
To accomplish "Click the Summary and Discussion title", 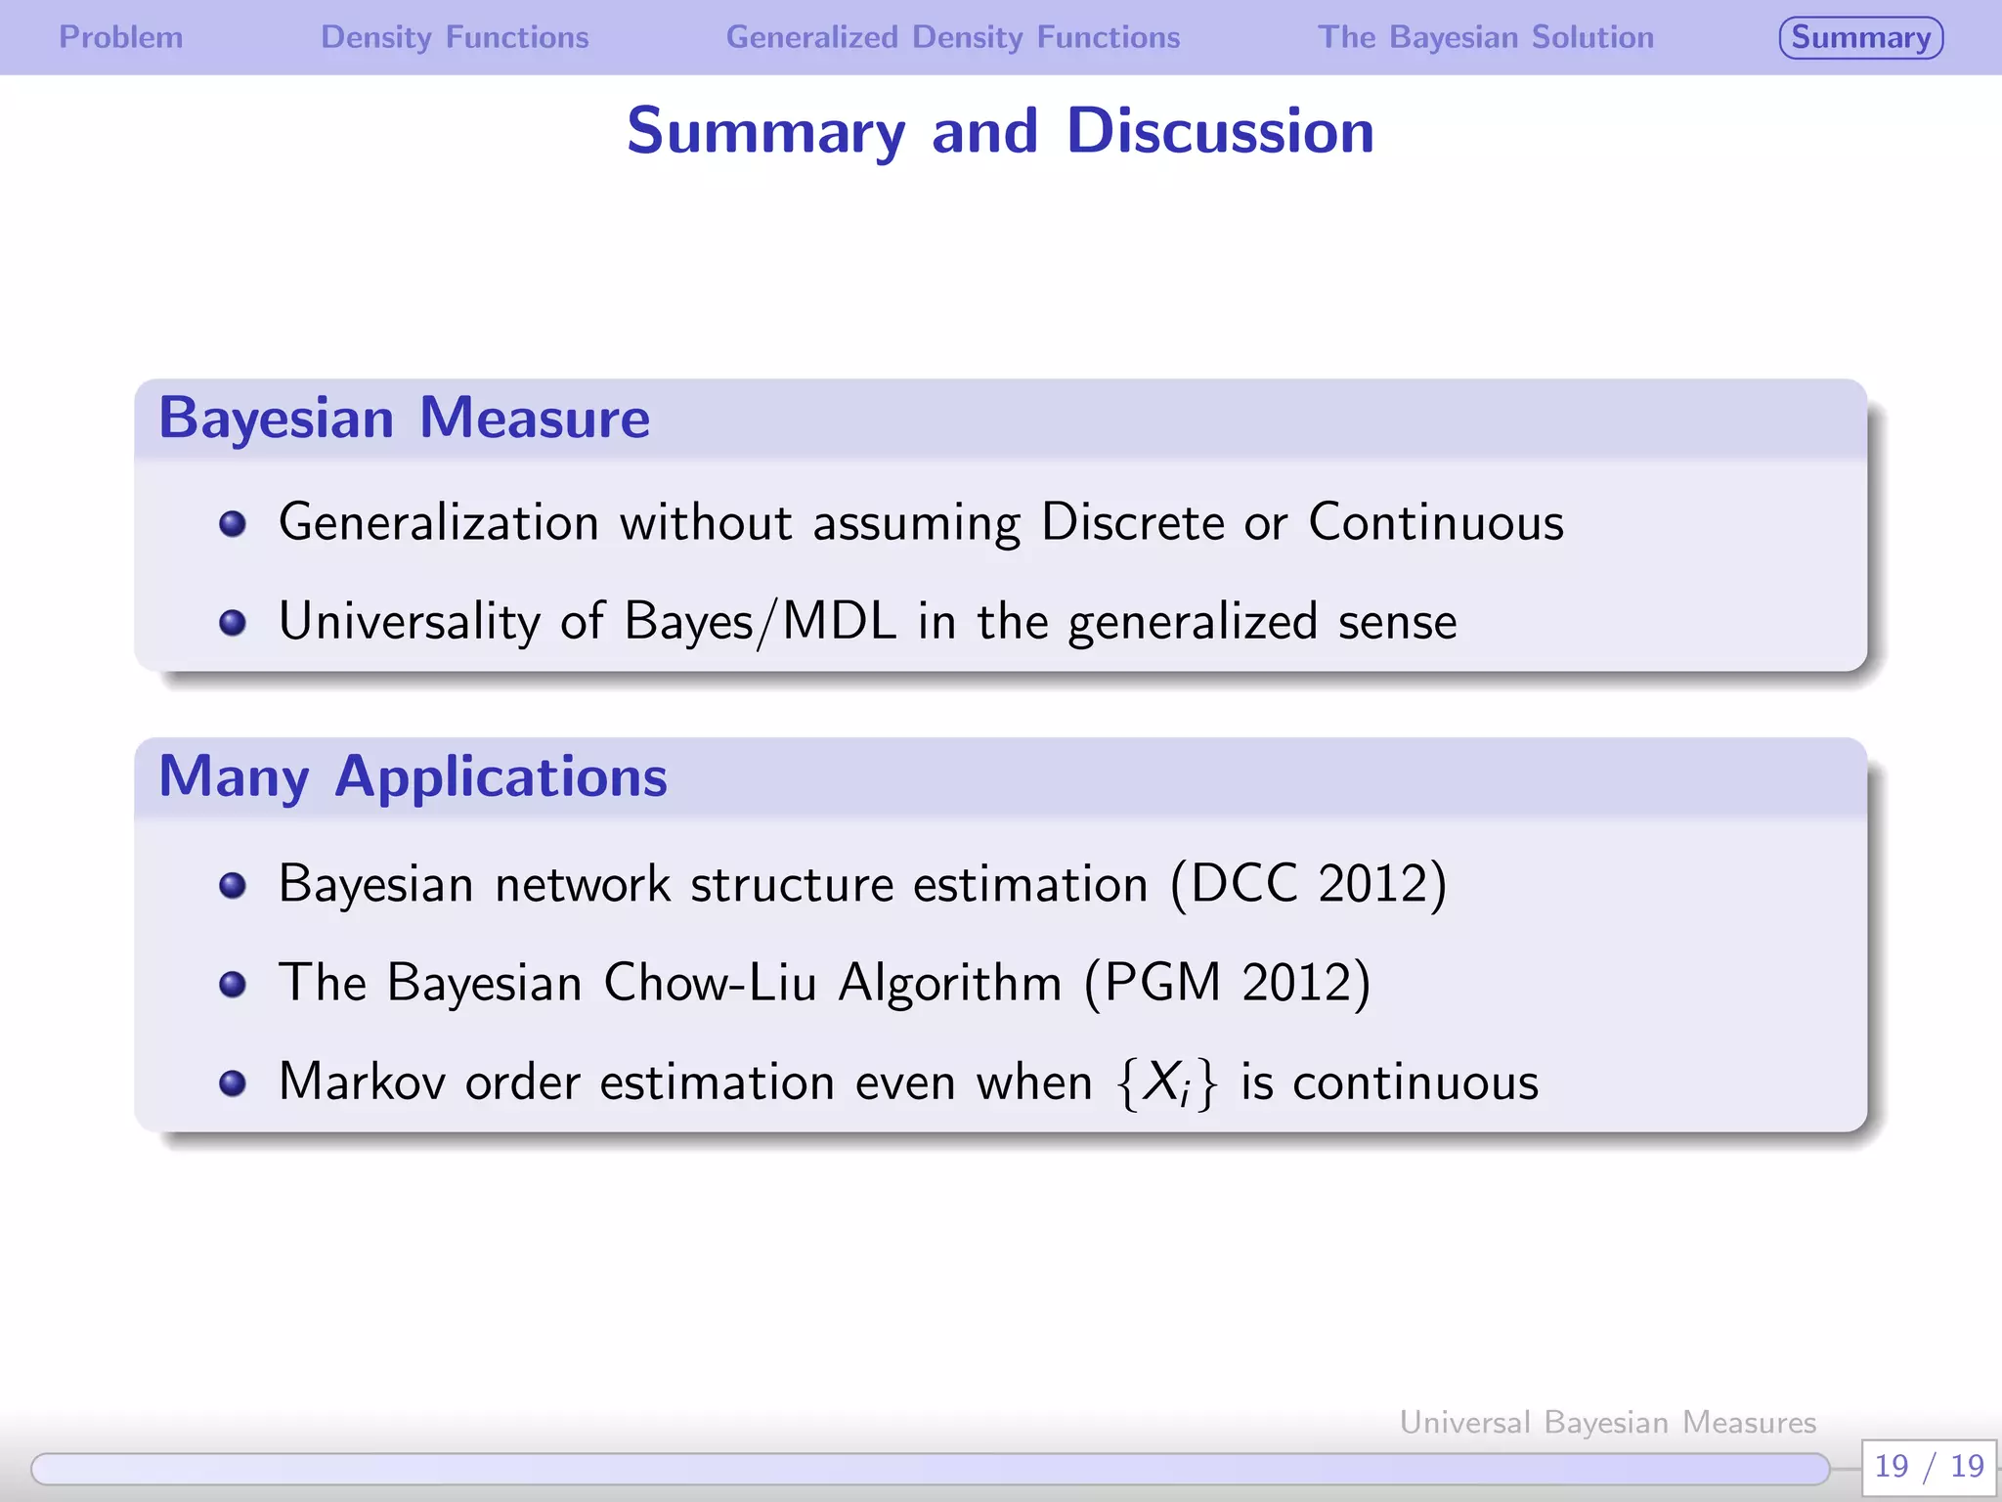I will (1001, 131).
